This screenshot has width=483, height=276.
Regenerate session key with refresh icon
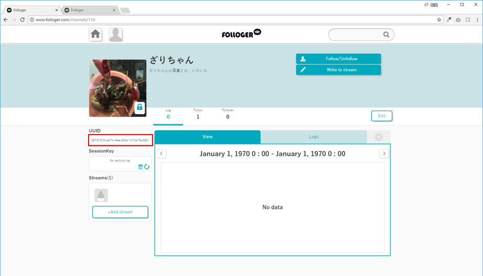pos(147,167)
